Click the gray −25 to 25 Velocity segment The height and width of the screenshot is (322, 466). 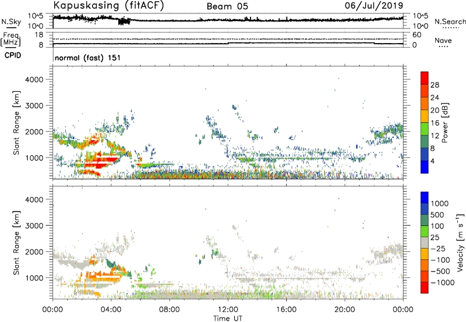425,242
